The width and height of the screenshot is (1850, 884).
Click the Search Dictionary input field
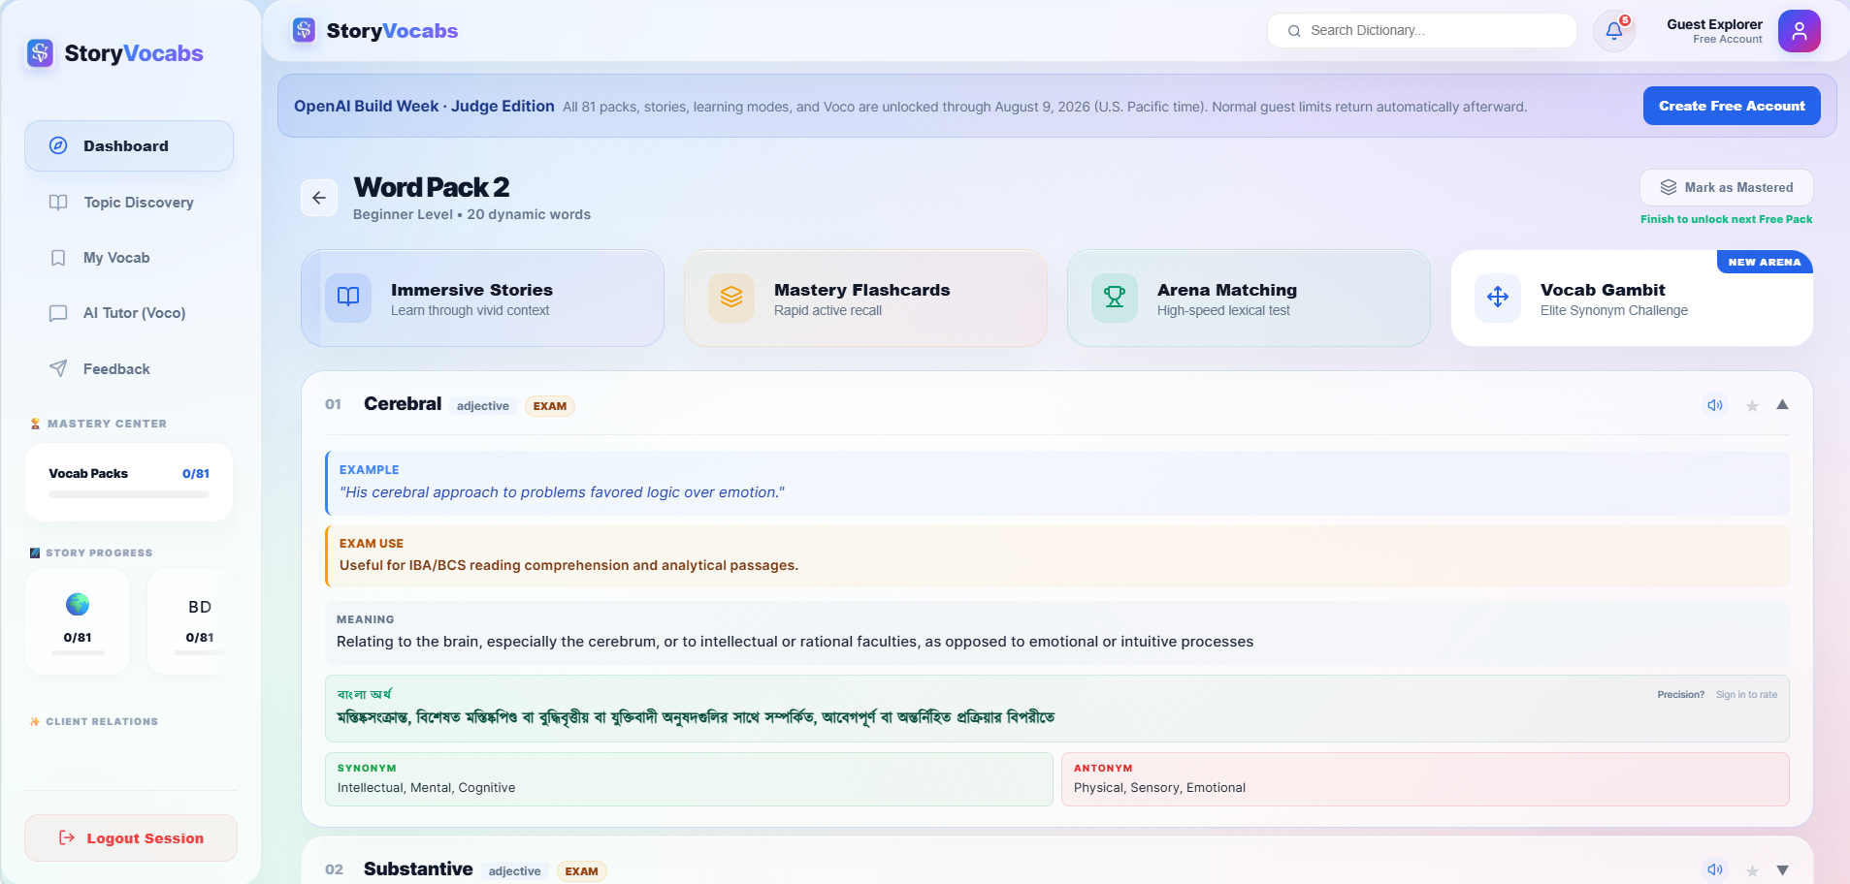[x=1422, y=30]
